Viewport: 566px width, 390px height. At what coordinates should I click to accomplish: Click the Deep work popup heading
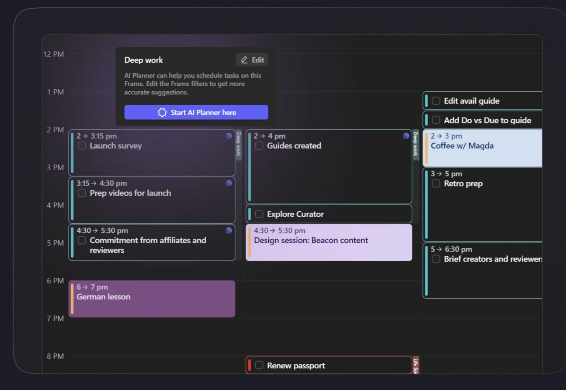point(144,60)
